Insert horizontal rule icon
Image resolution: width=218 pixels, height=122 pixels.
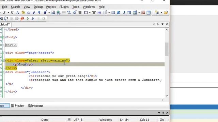(x=64, y=13)
